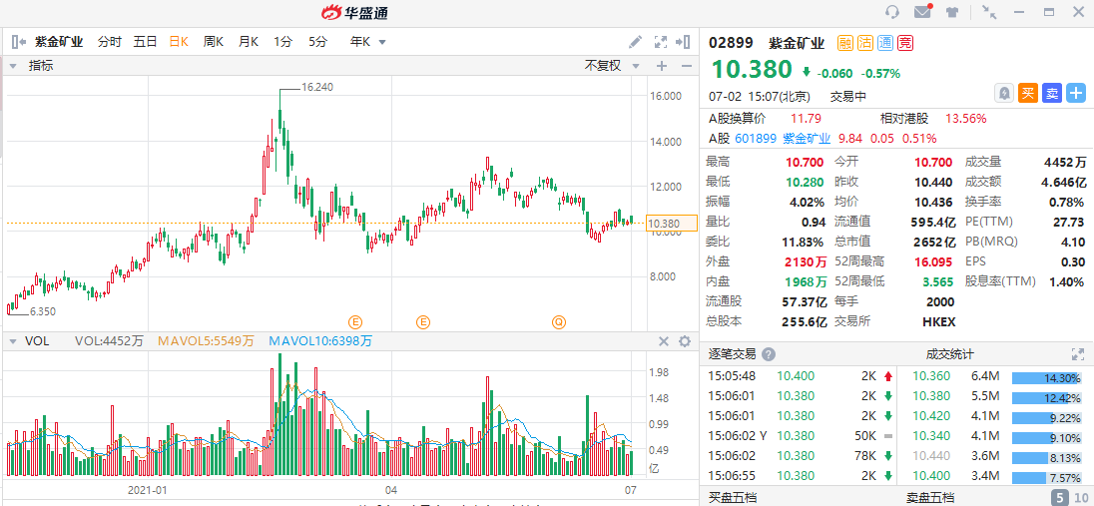The image size is (1094, 506).
Task: Switch to the 周K chart tab
Action: coord(214,42)
